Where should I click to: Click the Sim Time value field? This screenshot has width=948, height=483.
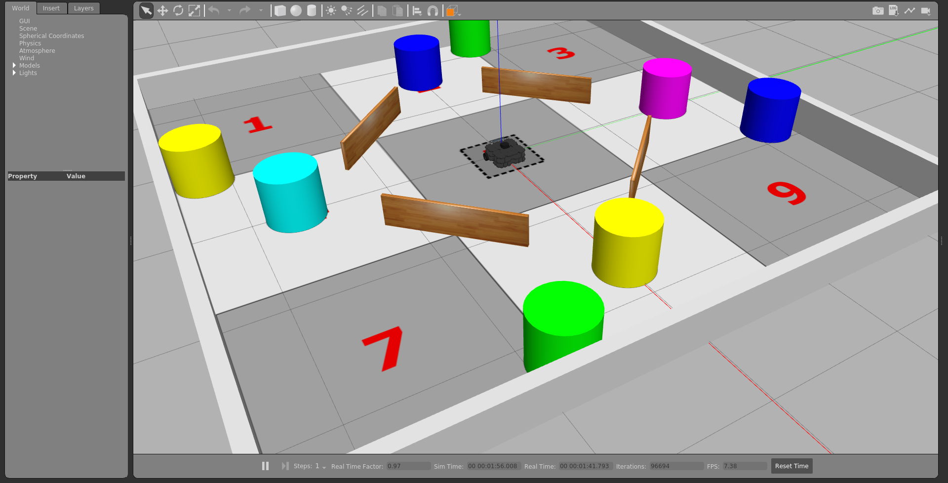[x=494, y=466]
